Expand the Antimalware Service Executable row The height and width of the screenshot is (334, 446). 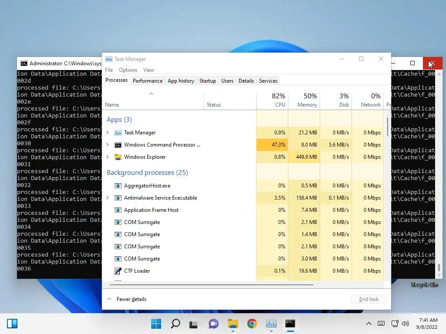[108, 198]
